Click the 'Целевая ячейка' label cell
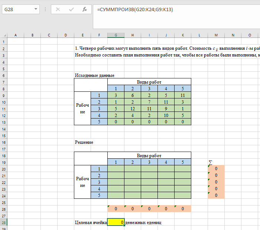Viewport: 260px width, 230px height. pos(91,223)
